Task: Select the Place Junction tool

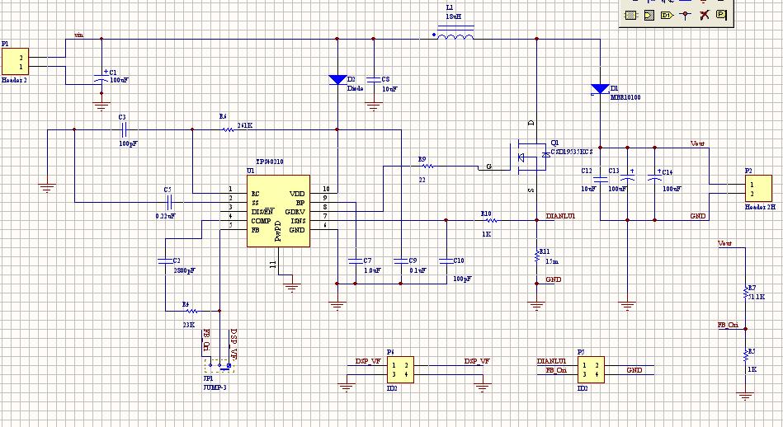Action: (x=686, y=15)
